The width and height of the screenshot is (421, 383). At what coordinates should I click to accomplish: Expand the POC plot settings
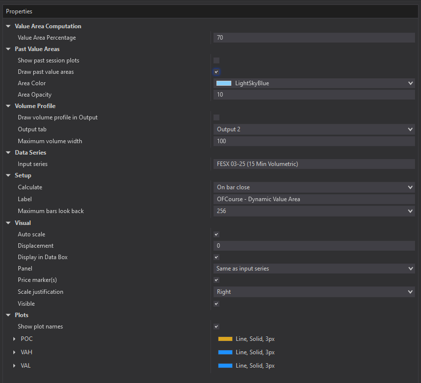click(x=14, y=339)
